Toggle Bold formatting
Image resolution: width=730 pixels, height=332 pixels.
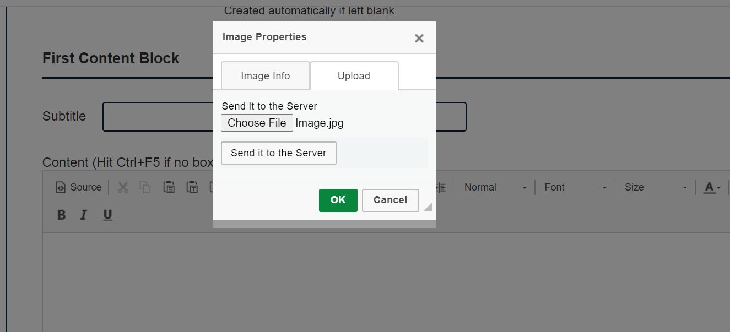pos(62,215)
